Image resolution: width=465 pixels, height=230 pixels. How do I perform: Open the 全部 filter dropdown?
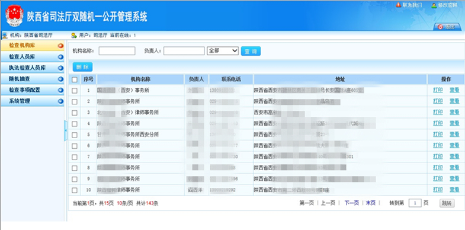point(223,51)
